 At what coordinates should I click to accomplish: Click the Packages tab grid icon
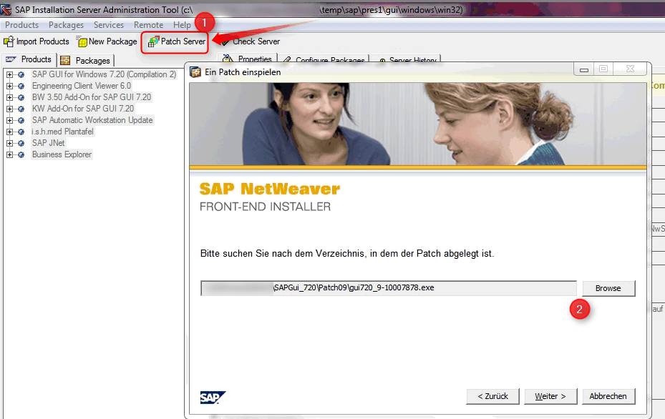(x=65, y=61)
